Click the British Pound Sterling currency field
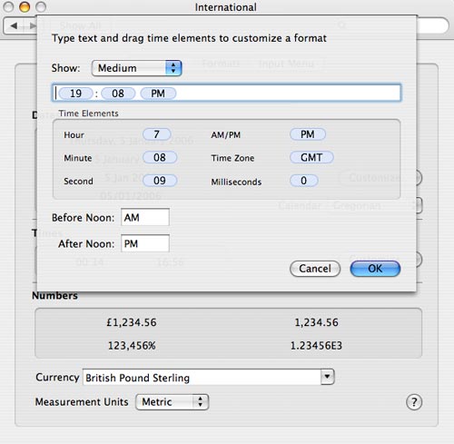The width and height of the screenshot is (454, 444). coord(202,377)
